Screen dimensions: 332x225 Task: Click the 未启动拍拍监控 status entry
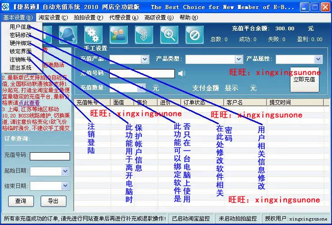(x=238, y=218)
